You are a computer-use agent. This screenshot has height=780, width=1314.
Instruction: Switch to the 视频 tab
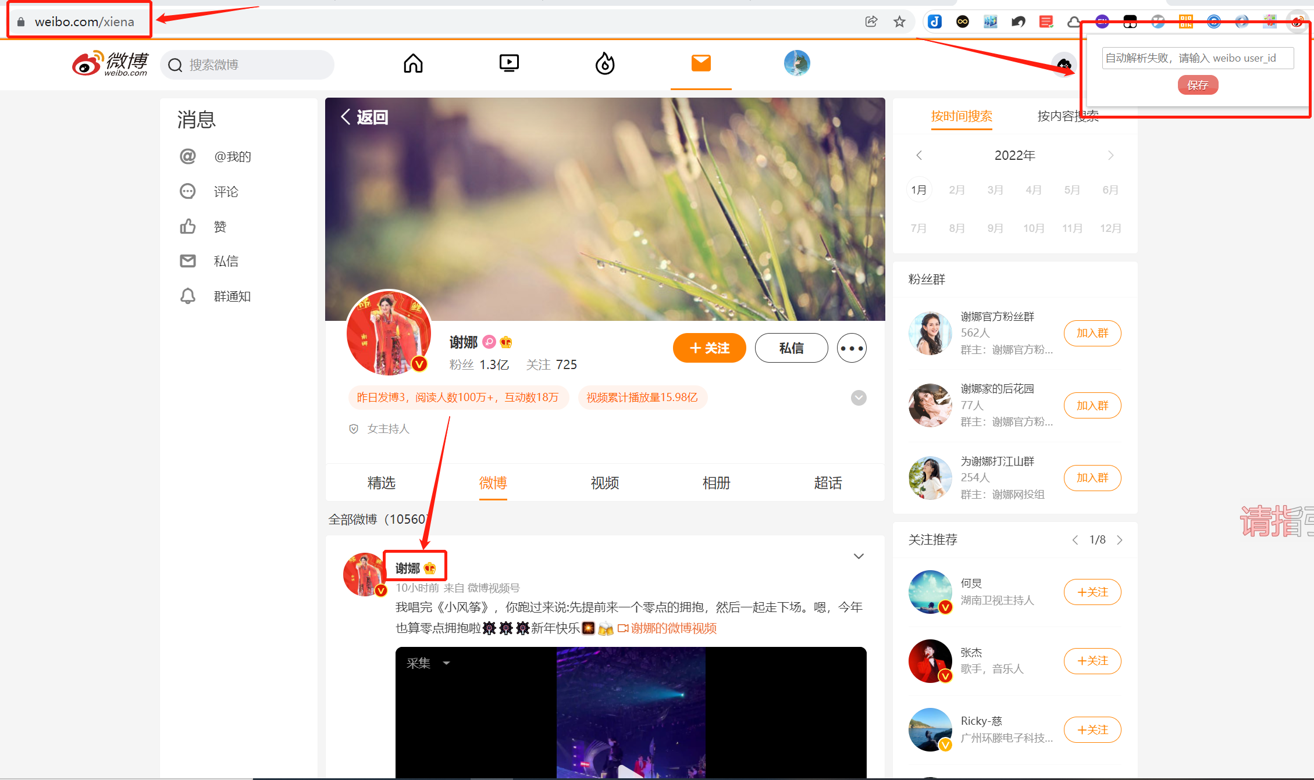pyautogui.click(x=604, y=482)
